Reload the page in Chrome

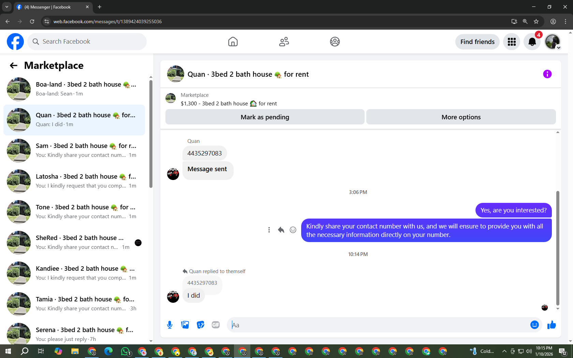click(x=32, y=21)
